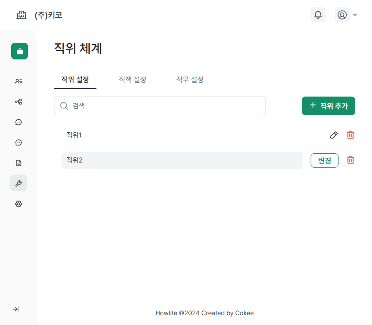Click the trash delete icon for 직위1

tap(350, 135)
